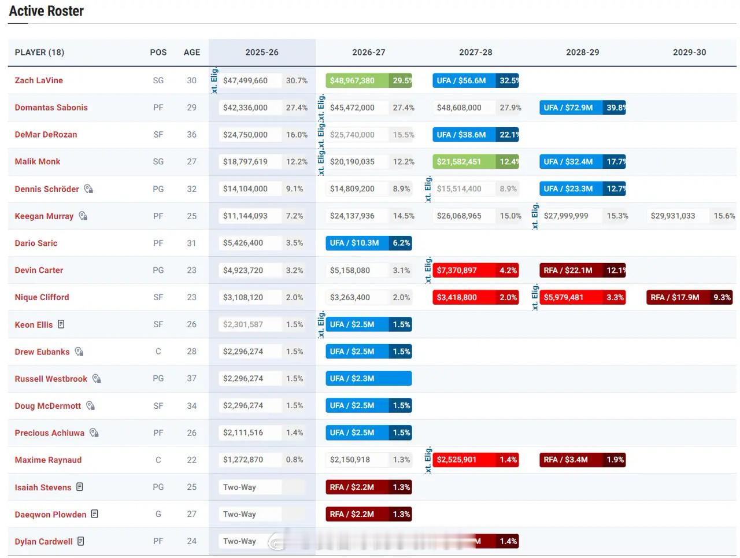Viewport: 740px width, 558px height.
Task: Click the PLAYER (18) column header
Action: click(39, 52)
